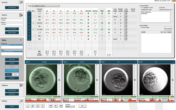Open the Model selection dropdown
176x110 pixels.
pyautogui.click(x=46, y=6)
